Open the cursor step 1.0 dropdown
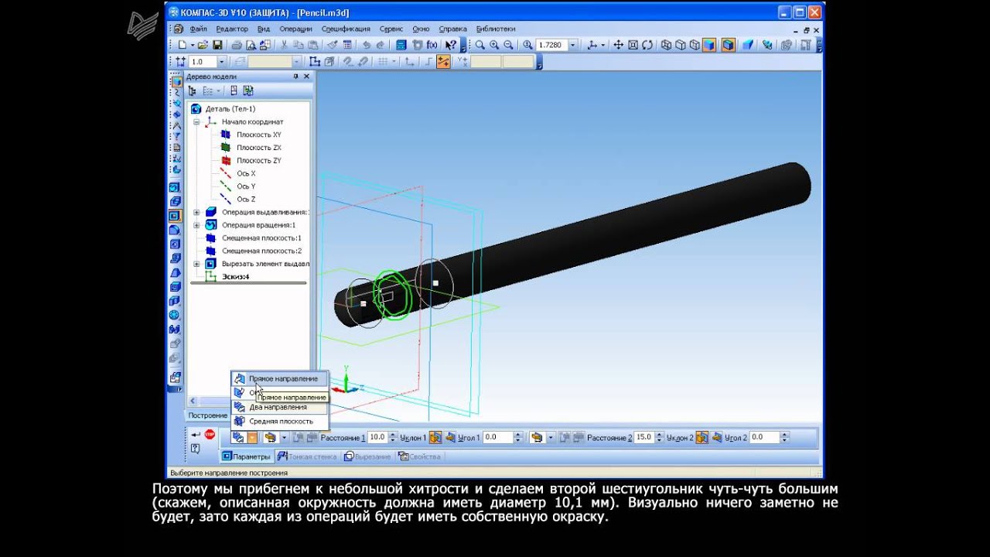Image resolution: width=990 pixels, height=557 pixels. pyautogui.click(x=222, y=61)
